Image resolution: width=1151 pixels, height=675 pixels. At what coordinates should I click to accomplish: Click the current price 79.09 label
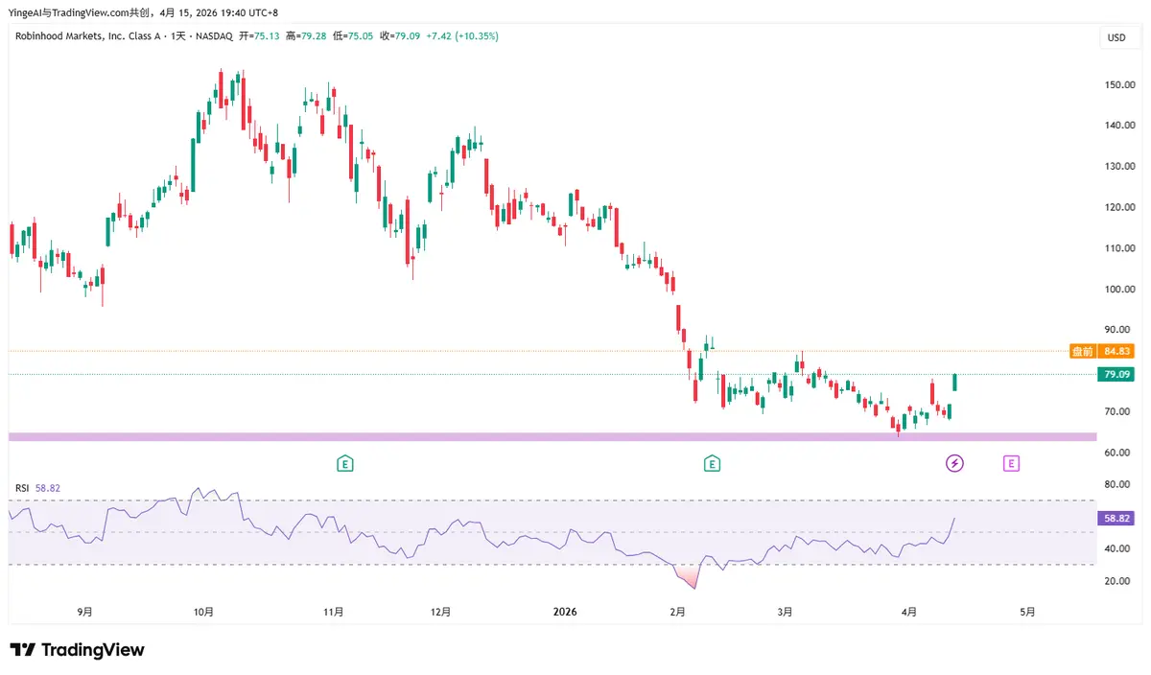(x=1116, y=375)
